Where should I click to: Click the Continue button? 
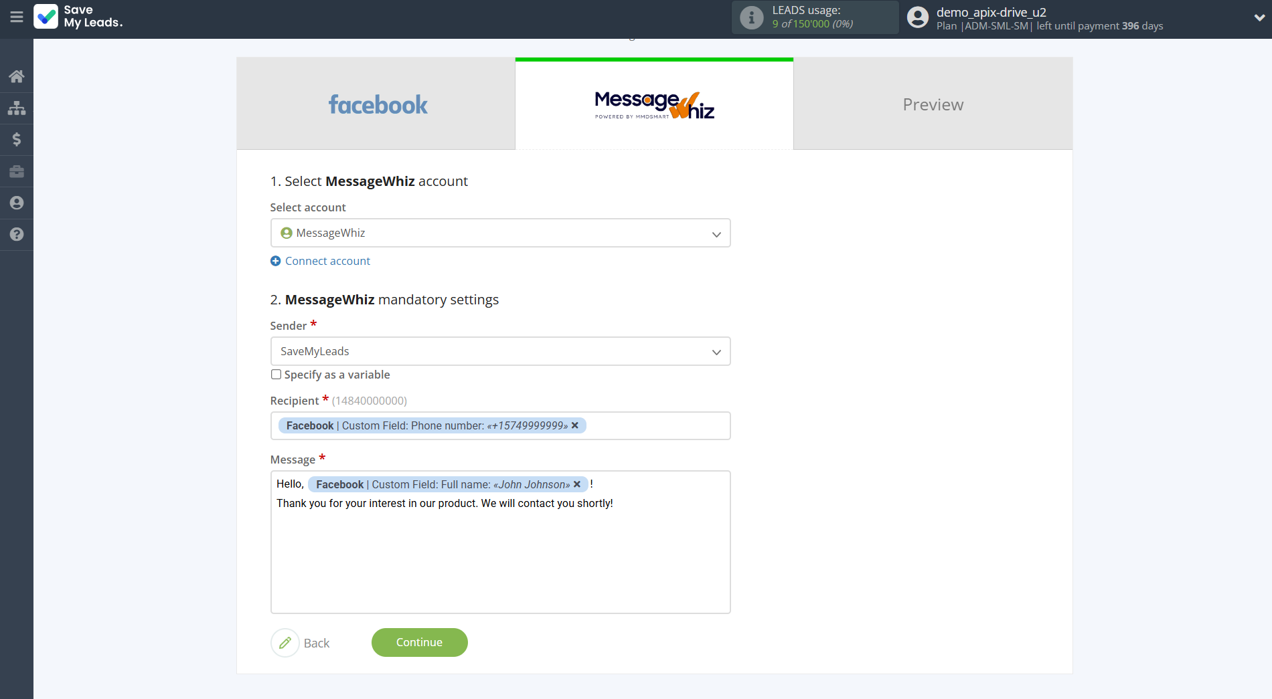[x=419, y=642]
